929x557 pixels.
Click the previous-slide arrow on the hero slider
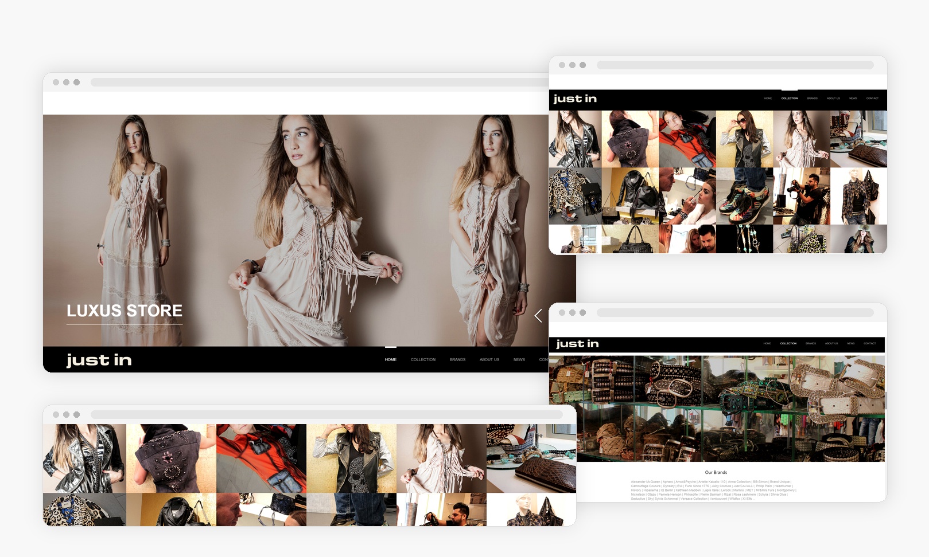pos(538,316)
